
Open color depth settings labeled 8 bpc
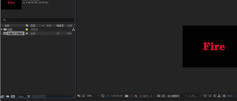(x=21, y=97)
